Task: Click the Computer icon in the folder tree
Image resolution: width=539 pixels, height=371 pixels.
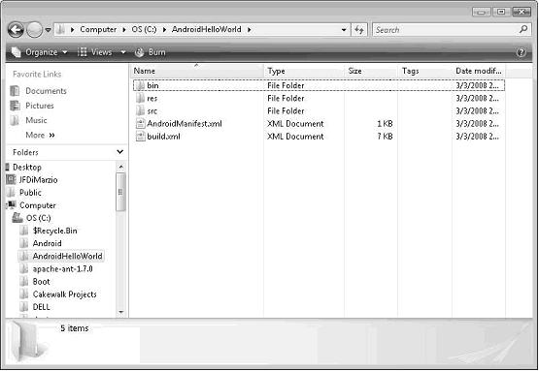Action: (12, 205)
